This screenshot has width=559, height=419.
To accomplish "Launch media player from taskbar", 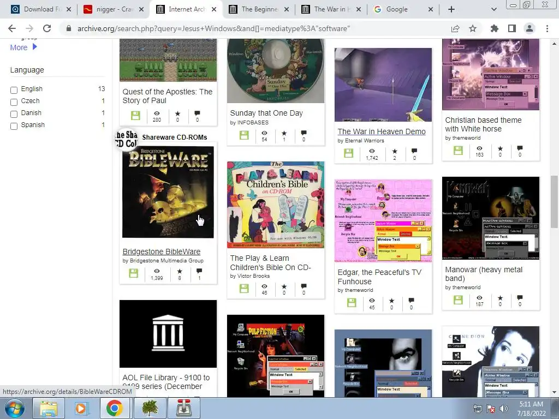I will tap(81, 408).
